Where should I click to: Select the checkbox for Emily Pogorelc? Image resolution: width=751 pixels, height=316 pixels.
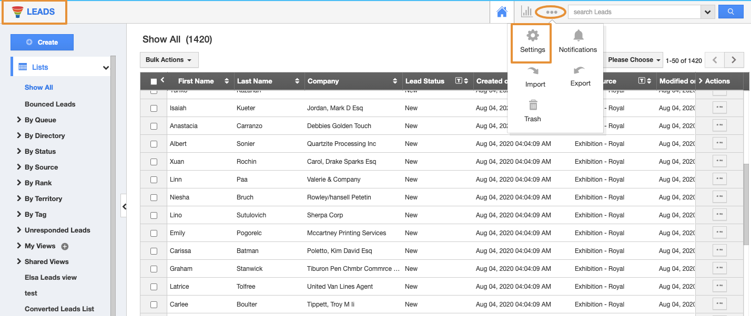pos(154,233)
